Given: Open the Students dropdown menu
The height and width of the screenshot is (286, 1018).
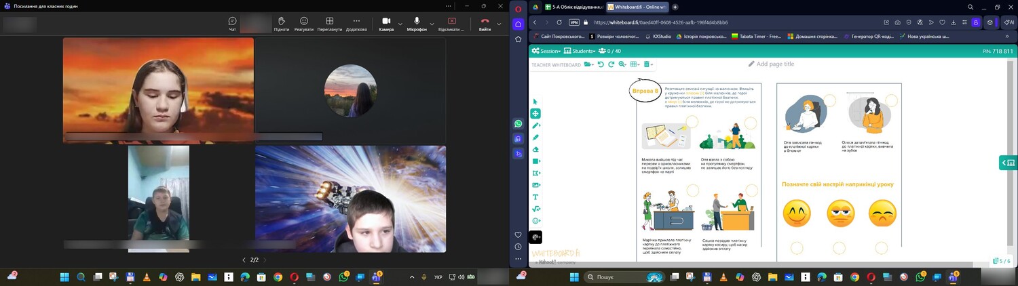Looking at the screenshot, I should pos(580,51).
